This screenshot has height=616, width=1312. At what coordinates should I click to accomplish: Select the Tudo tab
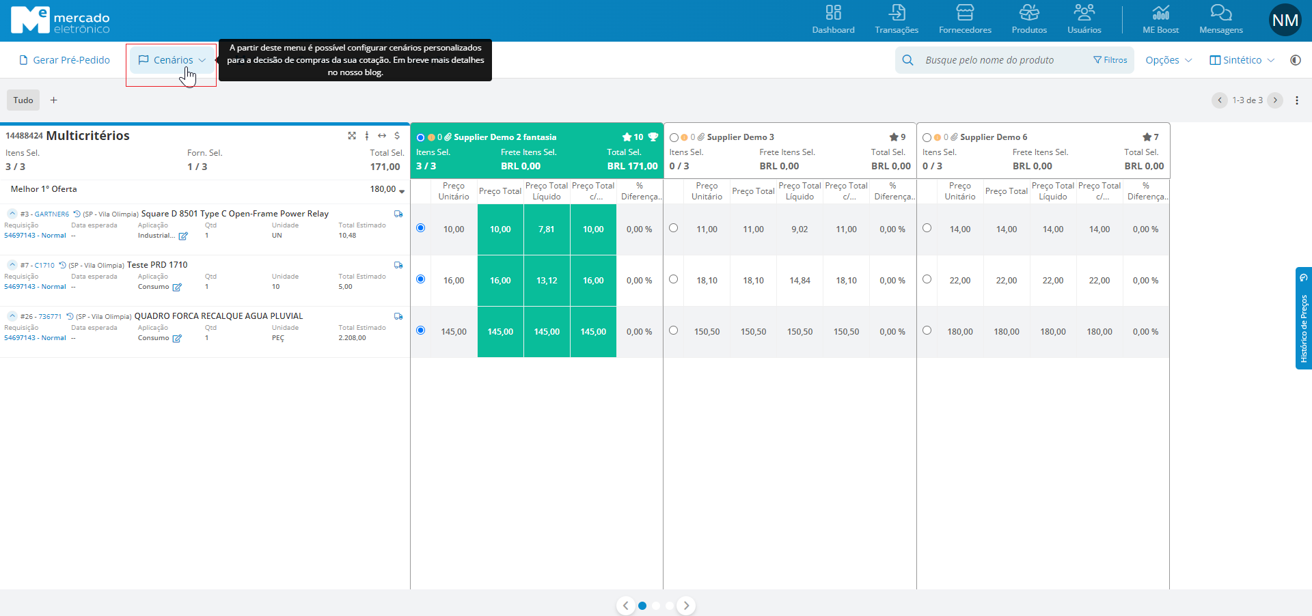click(23, 100)
